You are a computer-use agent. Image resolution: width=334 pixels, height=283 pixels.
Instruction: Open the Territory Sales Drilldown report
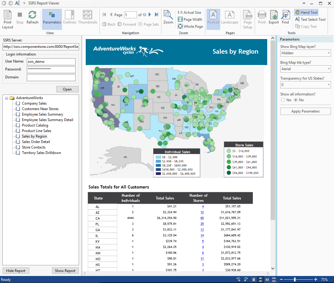click(41, 153)
